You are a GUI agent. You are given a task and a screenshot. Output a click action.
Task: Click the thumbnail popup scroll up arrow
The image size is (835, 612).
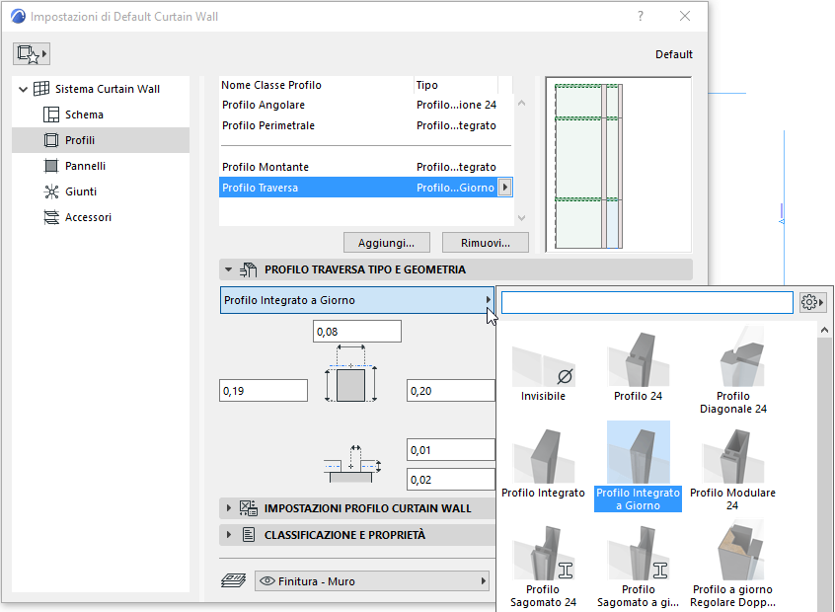coord(824,331)
